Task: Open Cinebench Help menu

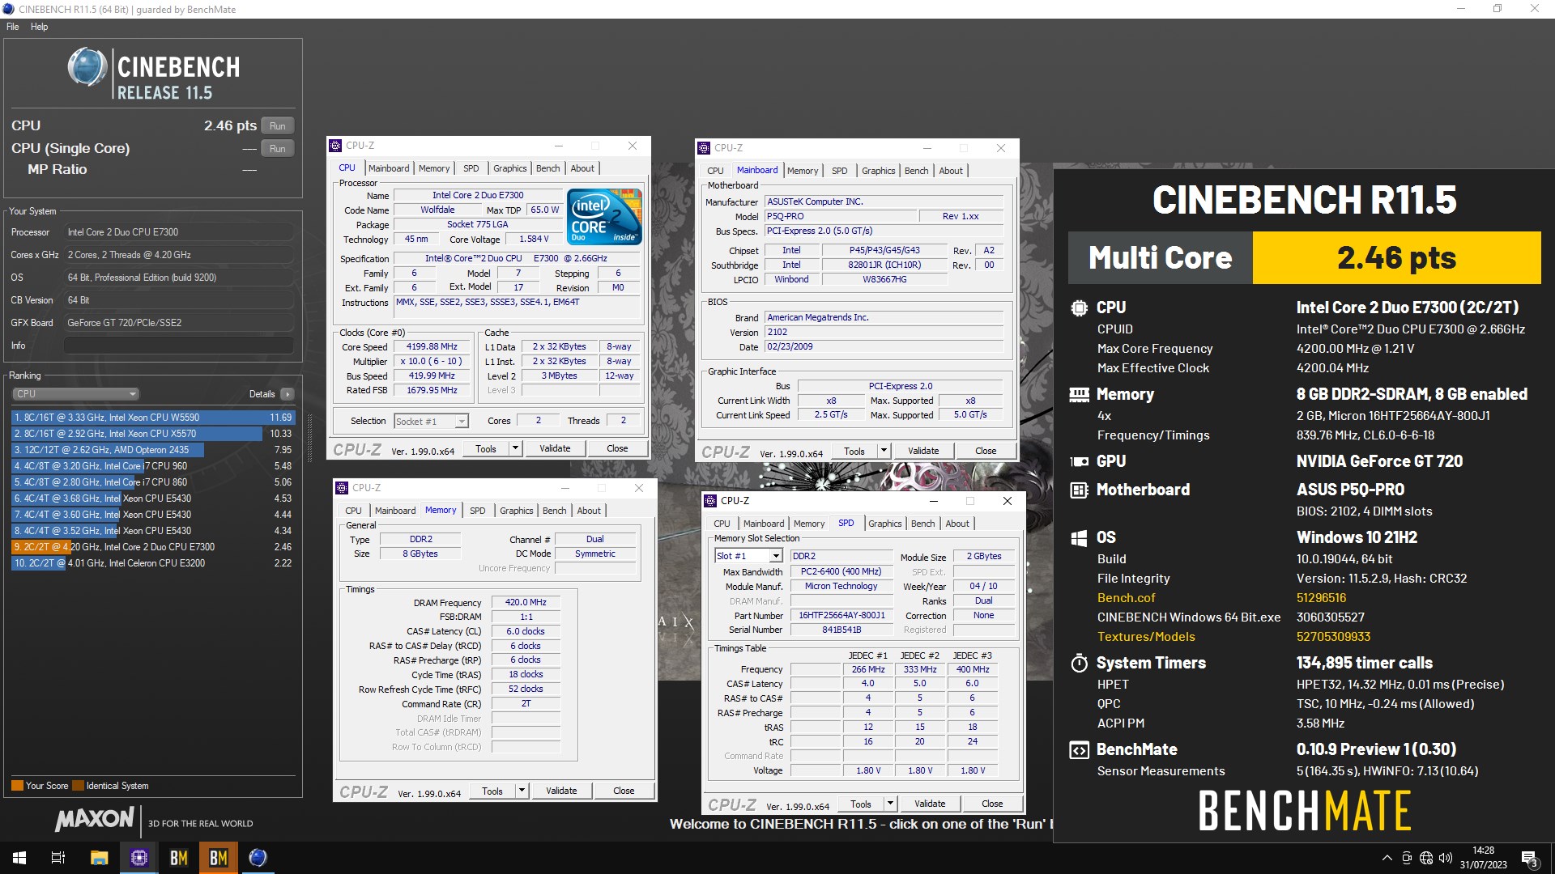Action: point(39,27)
